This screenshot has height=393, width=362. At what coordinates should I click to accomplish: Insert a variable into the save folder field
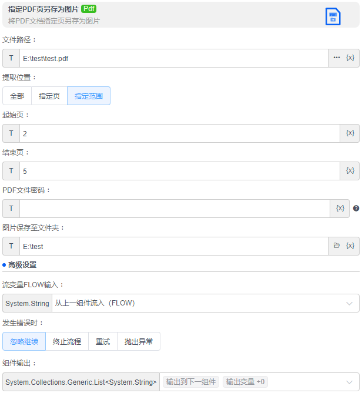point(350,246)
